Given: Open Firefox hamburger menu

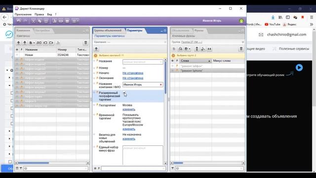Looking at the screenshot, I should click(x=312, y=17).
